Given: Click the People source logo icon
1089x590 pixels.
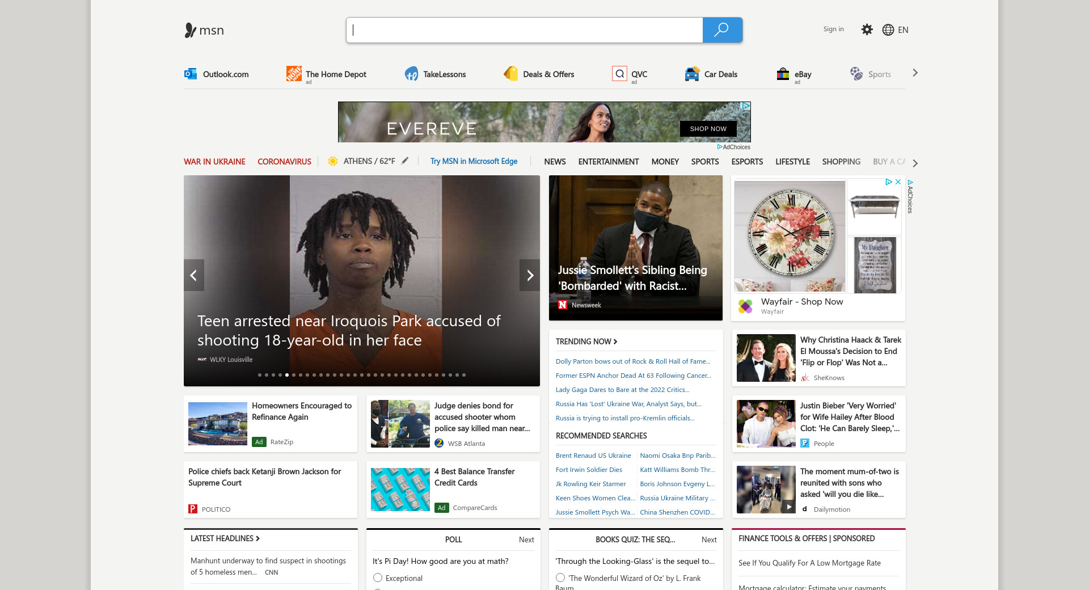Looking at the screenshot, I should pos(805,444).
